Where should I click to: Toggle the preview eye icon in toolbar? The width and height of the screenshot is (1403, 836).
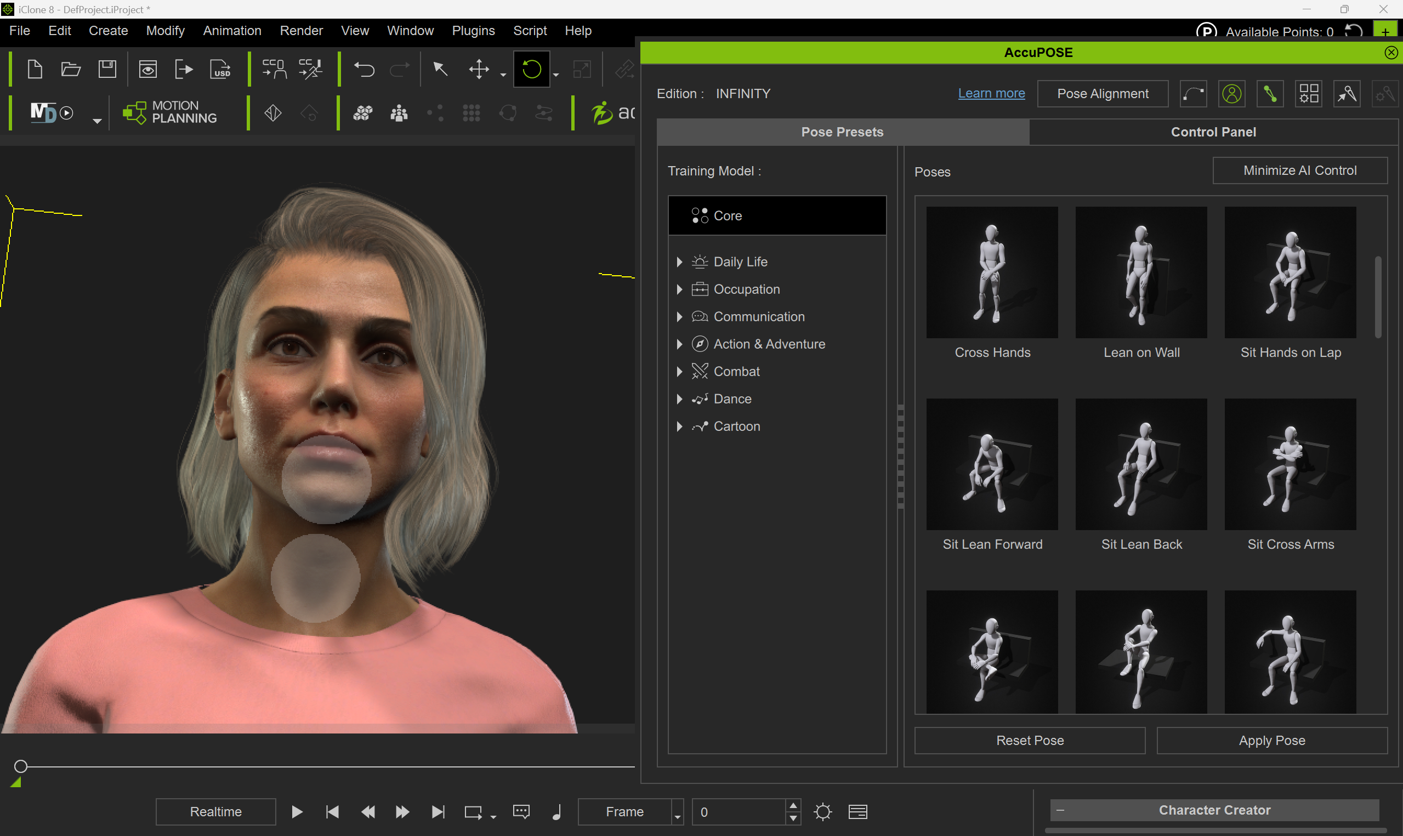[x=148, y=69]
